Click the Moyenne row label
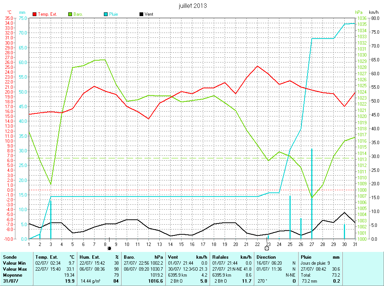Image resolution: width=384 pixels, height=286 pixels. pos(12,275)
